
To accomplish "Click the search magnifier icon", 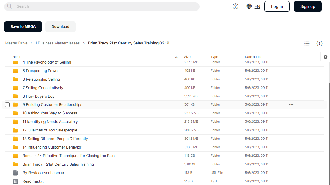I will pyautogui.click(x=9, y=6).
